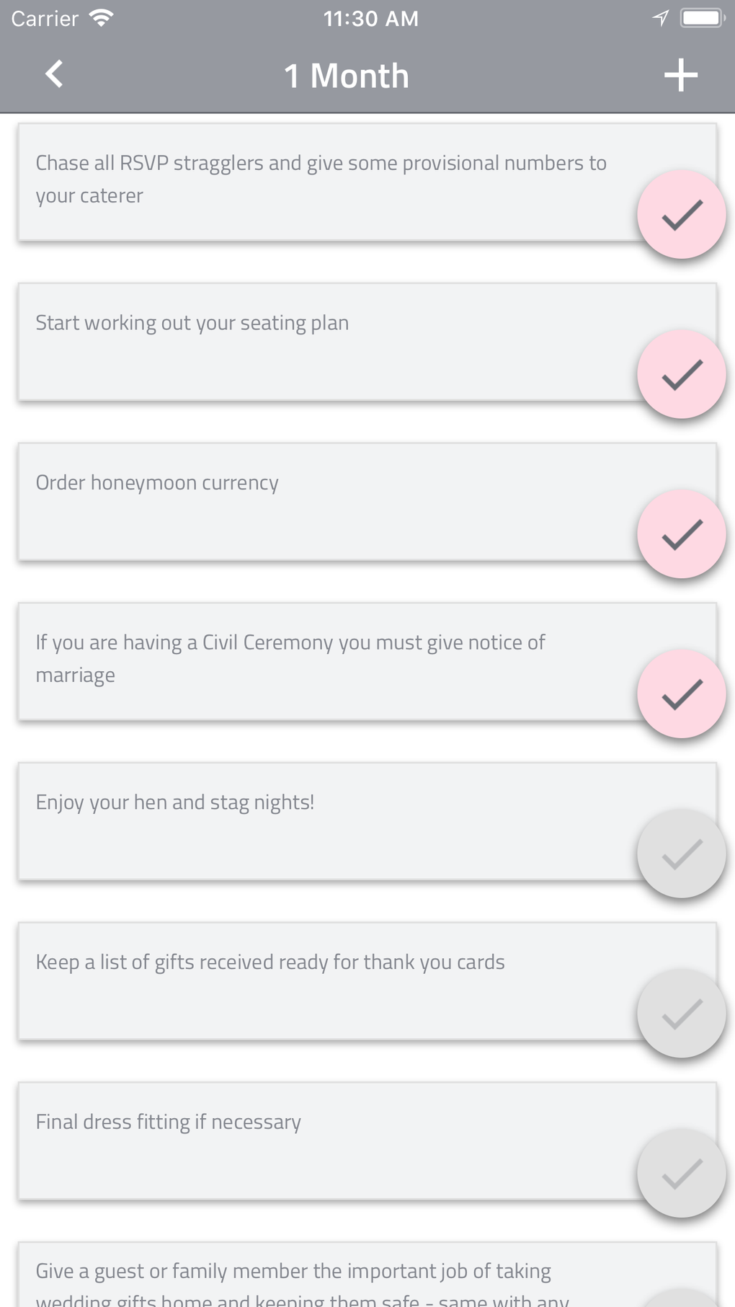
Task: Mark hen and stag nights as done
Action: point(681,854)
